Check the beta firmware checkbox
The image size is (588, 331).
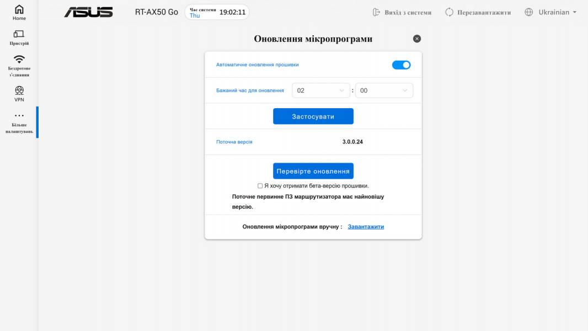[260, 186]
